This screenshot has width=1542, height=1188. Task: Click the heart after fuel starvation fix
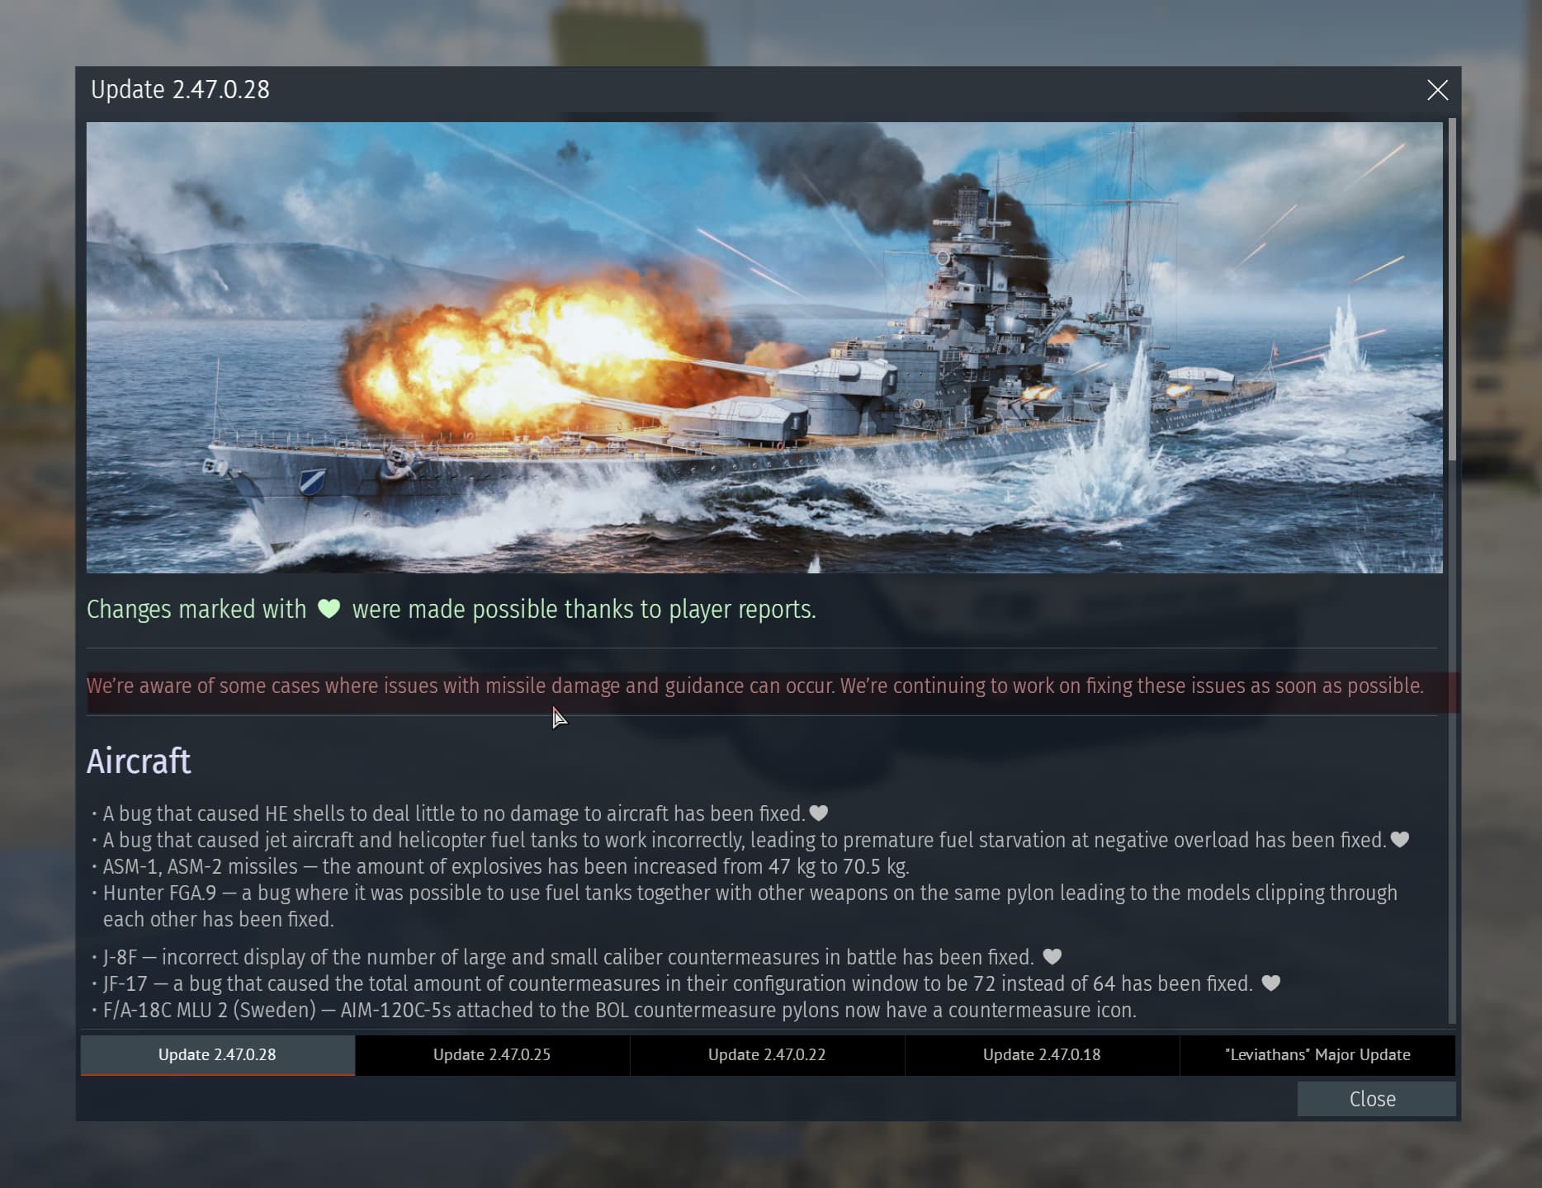(1399, 840)
